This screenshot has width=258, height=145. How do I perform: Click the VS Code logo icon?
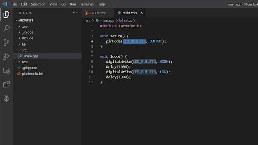coord(5,4)
